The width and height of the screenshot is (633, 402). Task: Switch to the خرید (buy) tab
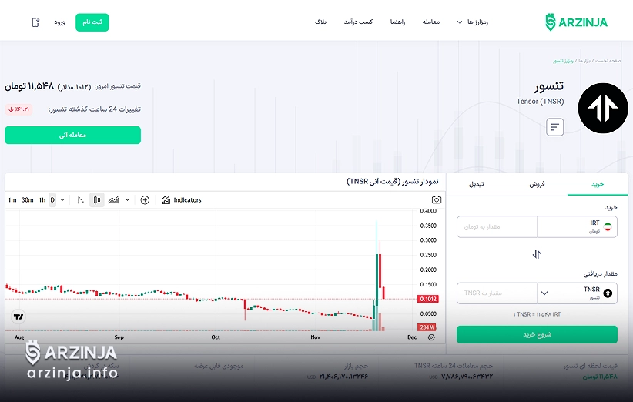coord(598,184)
